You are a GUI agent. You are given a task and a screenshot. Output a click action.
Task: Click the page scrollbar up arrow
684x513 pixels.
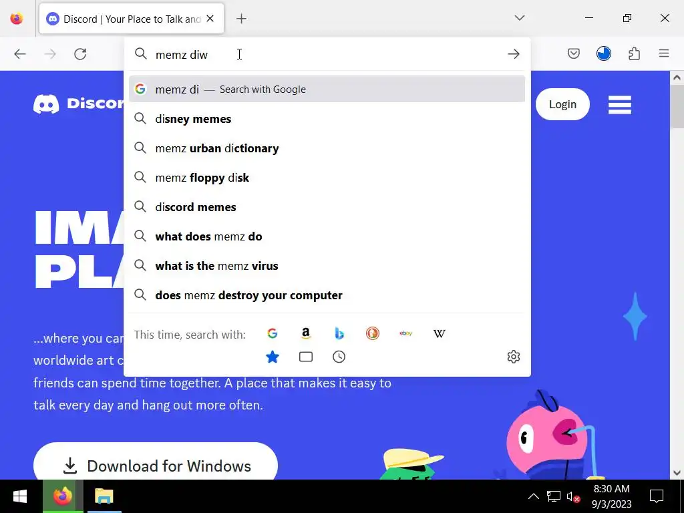(x=677, y=77)
